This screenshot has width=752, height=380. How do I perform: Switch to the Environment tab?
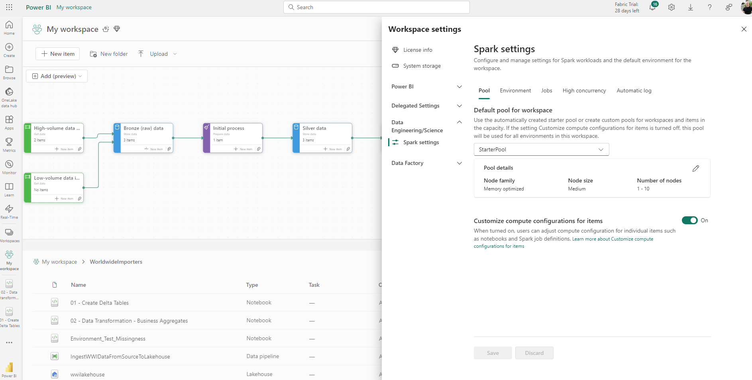[515, 90]
